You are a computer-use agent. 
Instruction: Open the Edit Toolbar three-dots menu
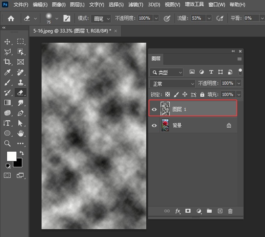20,143
